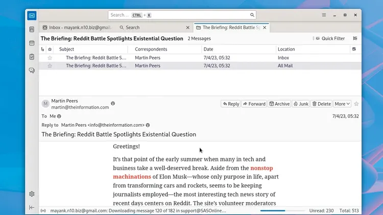Star the All Mail copy of the message
The image size is (383, 215).
click(x=50, y=66)
